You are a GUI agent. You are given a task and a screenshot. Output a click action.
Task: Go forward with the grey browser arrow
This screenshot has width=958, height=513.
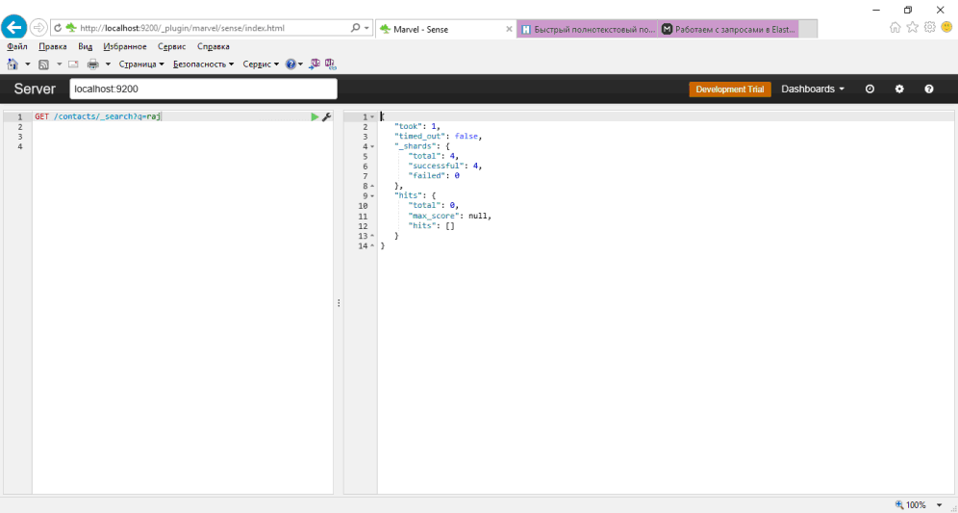tap(38, 28)
